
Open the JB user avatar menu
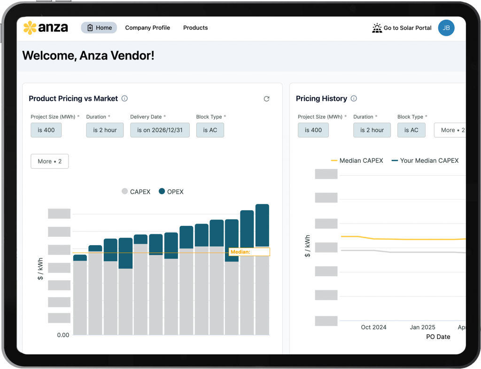click(446, 28)
